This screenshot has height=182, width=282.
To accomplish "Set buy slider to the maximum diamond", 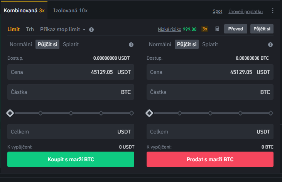I will (132, 113).
